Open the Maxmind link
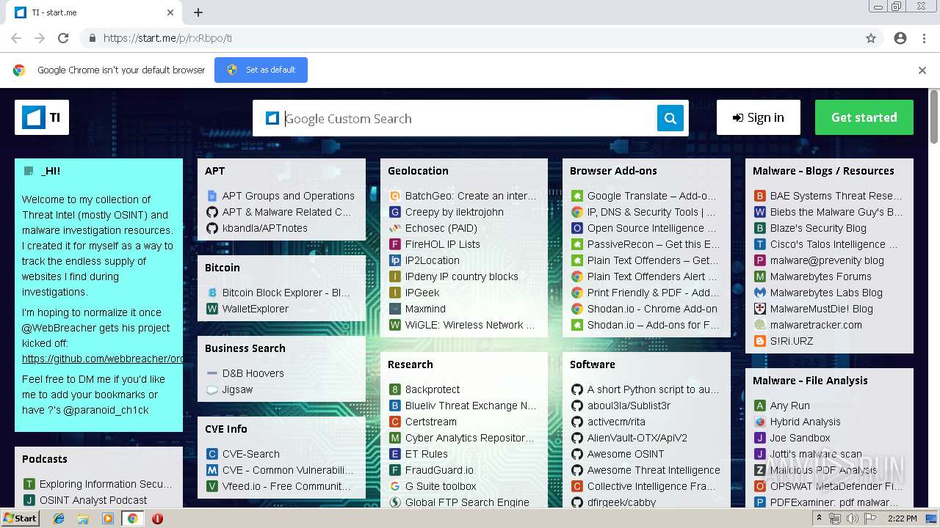 point(425,309)
